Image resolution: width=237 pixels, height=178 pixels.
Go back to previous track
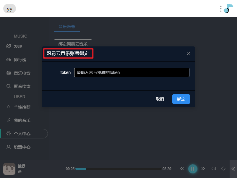pyautogui.click(x=182, y=169)
